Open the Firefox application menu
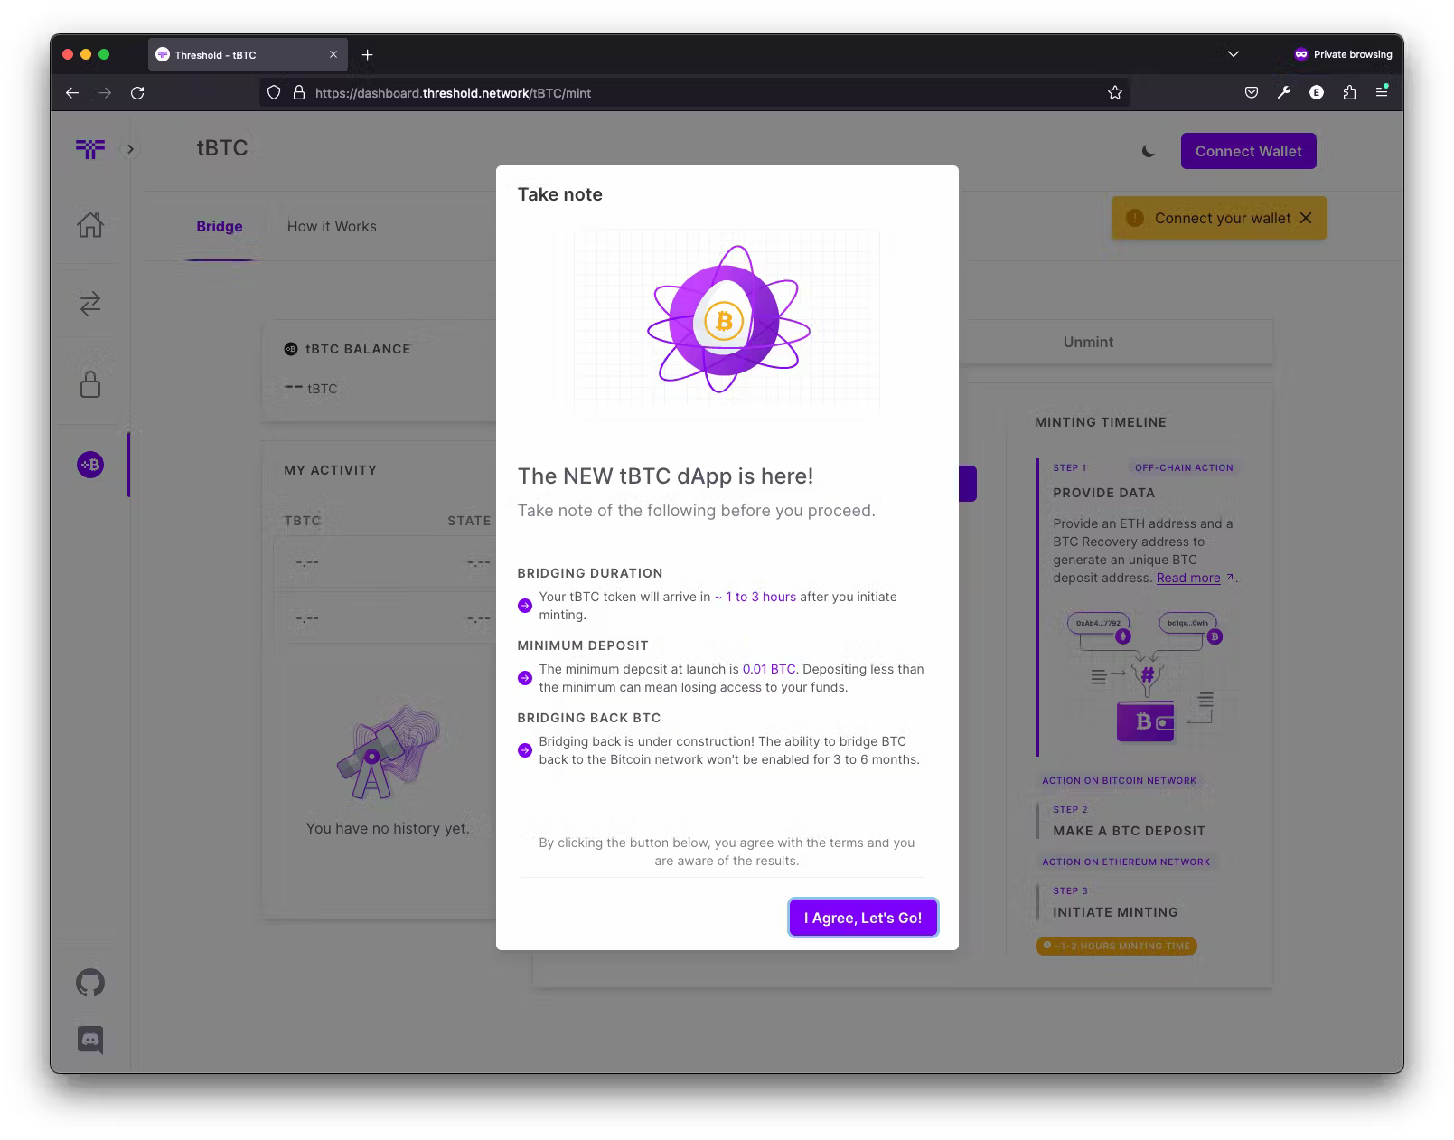Image resolution: width=1454 pixels, height=1140 pixels. tap(1383, 92)
